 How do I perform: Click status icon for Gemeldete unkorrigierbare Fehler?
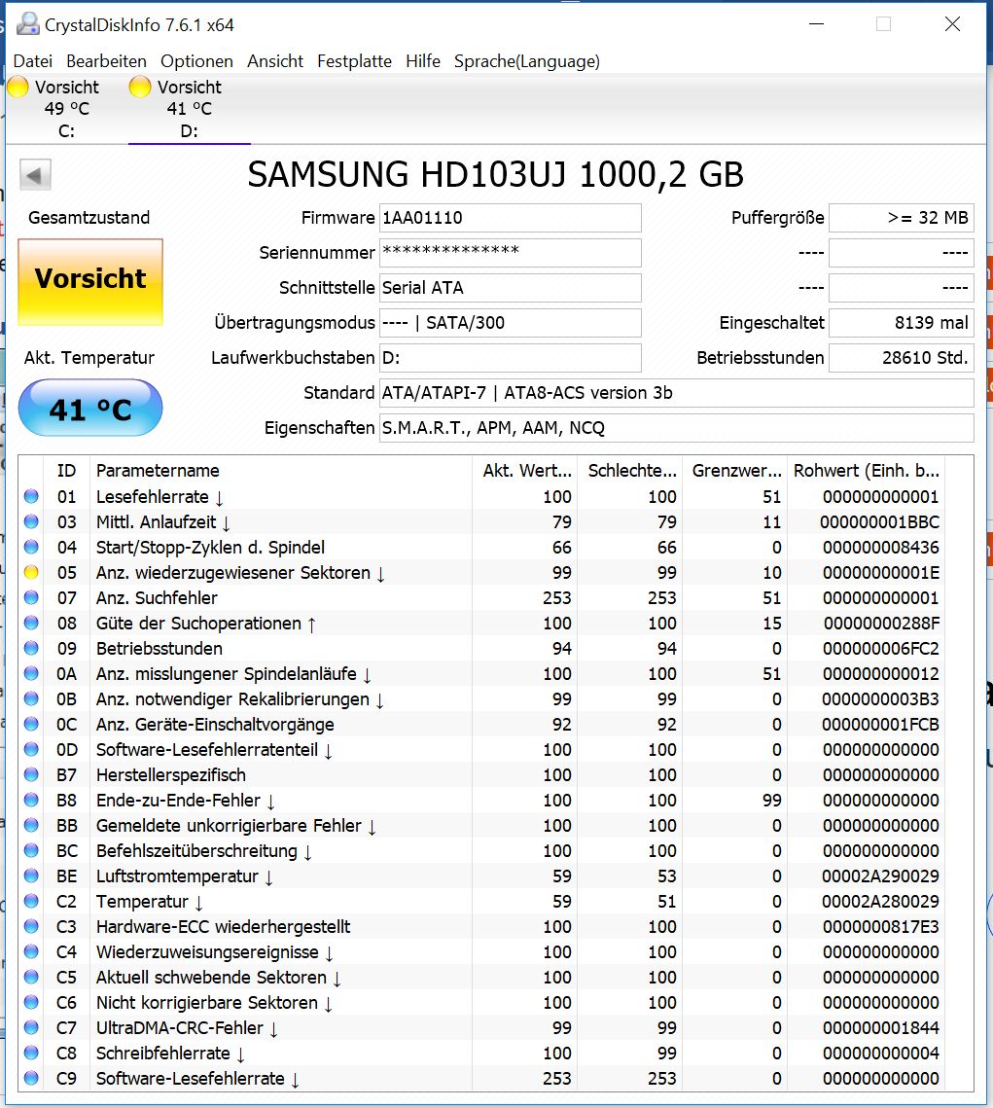pyautogui.click(x=31, y=825)
